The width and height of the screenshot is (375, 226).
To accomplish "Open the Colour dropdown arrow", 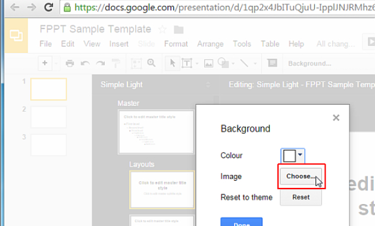I will coord(300,155).
